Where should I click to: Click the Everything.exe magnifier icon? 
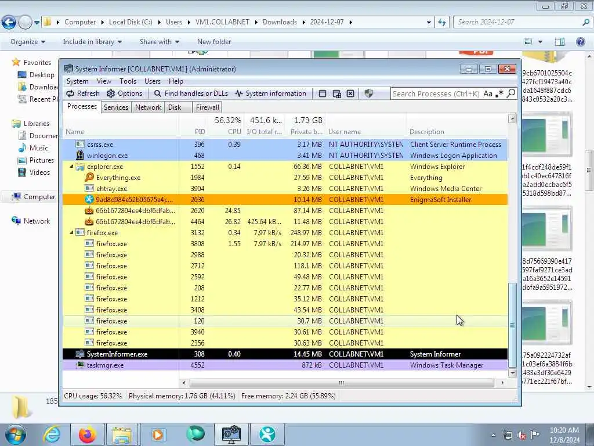(x=89, y=177)
